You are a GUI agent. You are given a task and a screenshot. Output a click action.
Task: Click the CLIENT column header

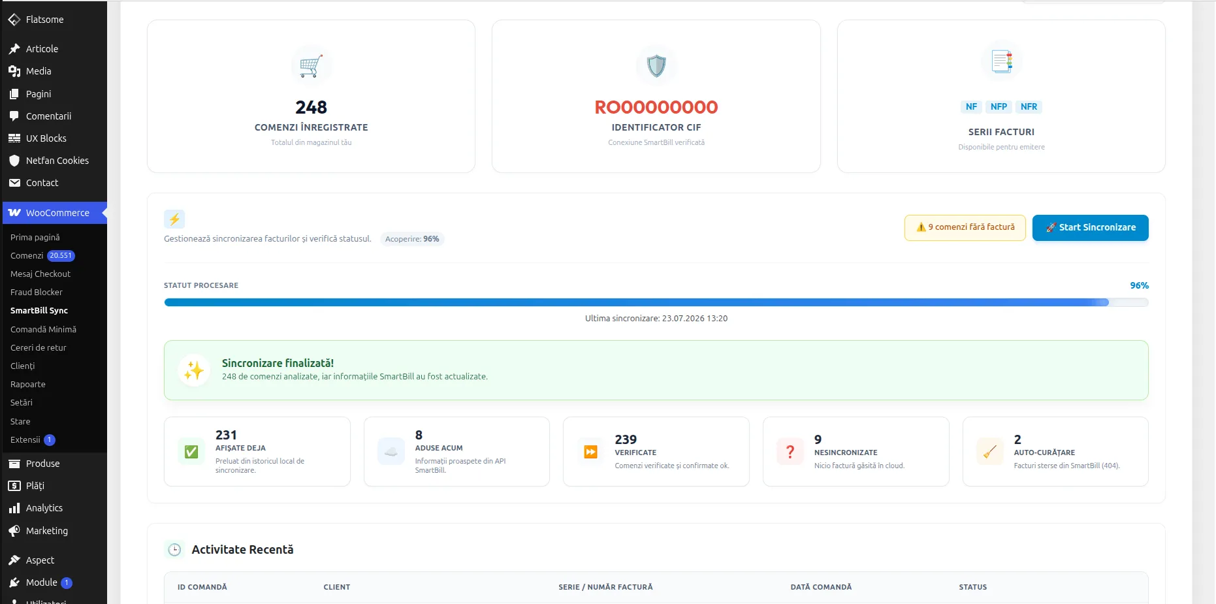point(337,587)
